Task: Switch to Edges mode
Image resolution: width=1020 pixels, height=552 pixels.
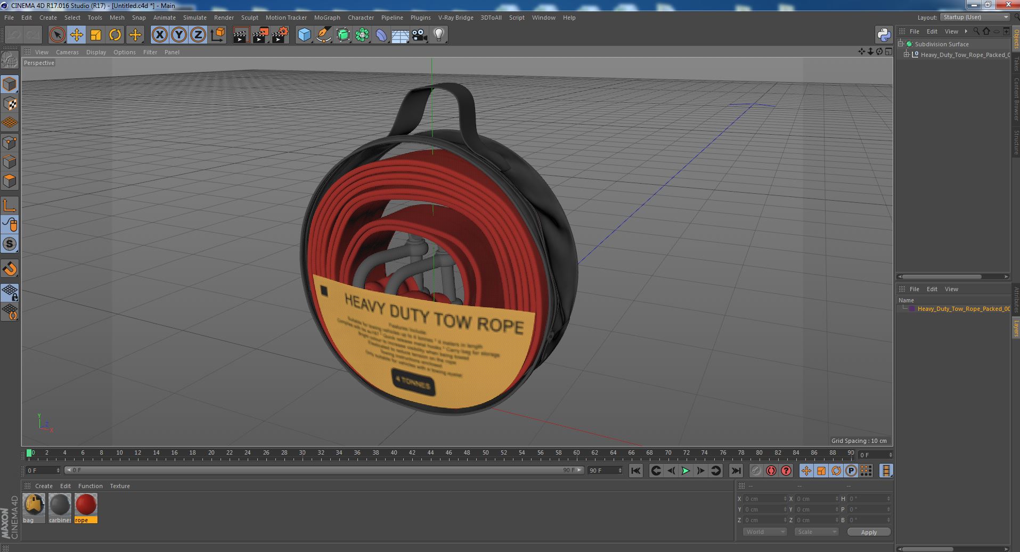Action: tap(10, 162)
